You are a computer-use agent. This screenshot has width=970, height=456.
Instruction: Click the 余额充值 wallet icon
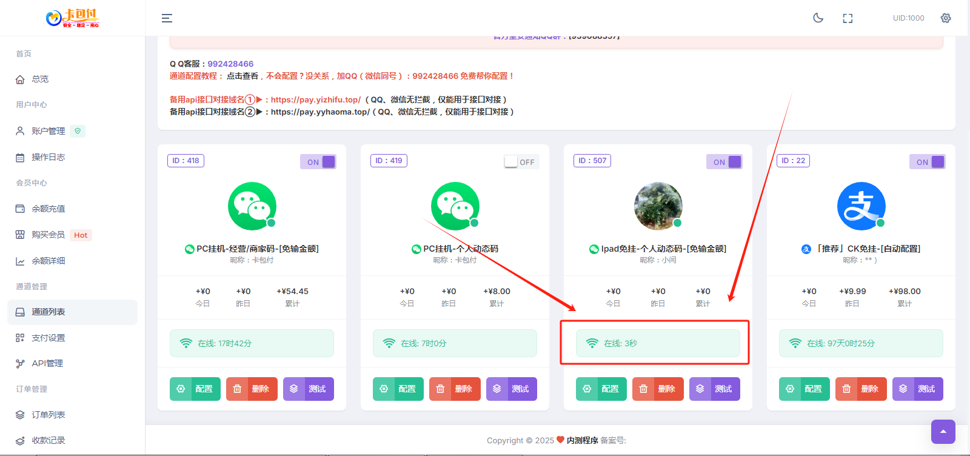(x=20, y=209)
